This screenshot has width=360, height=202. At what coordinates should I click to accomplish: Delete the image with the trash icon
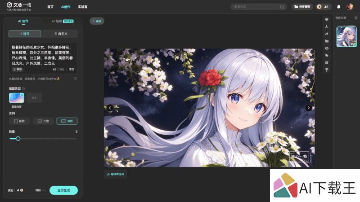click(x=327, y=62)
